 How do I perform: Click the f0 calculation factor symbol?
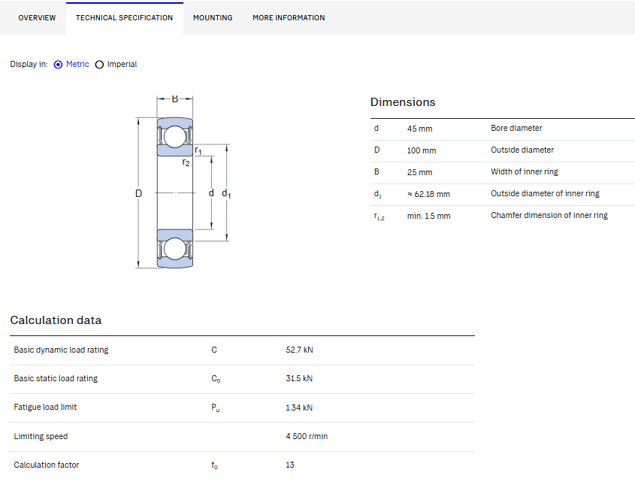(x=214, y=465)
